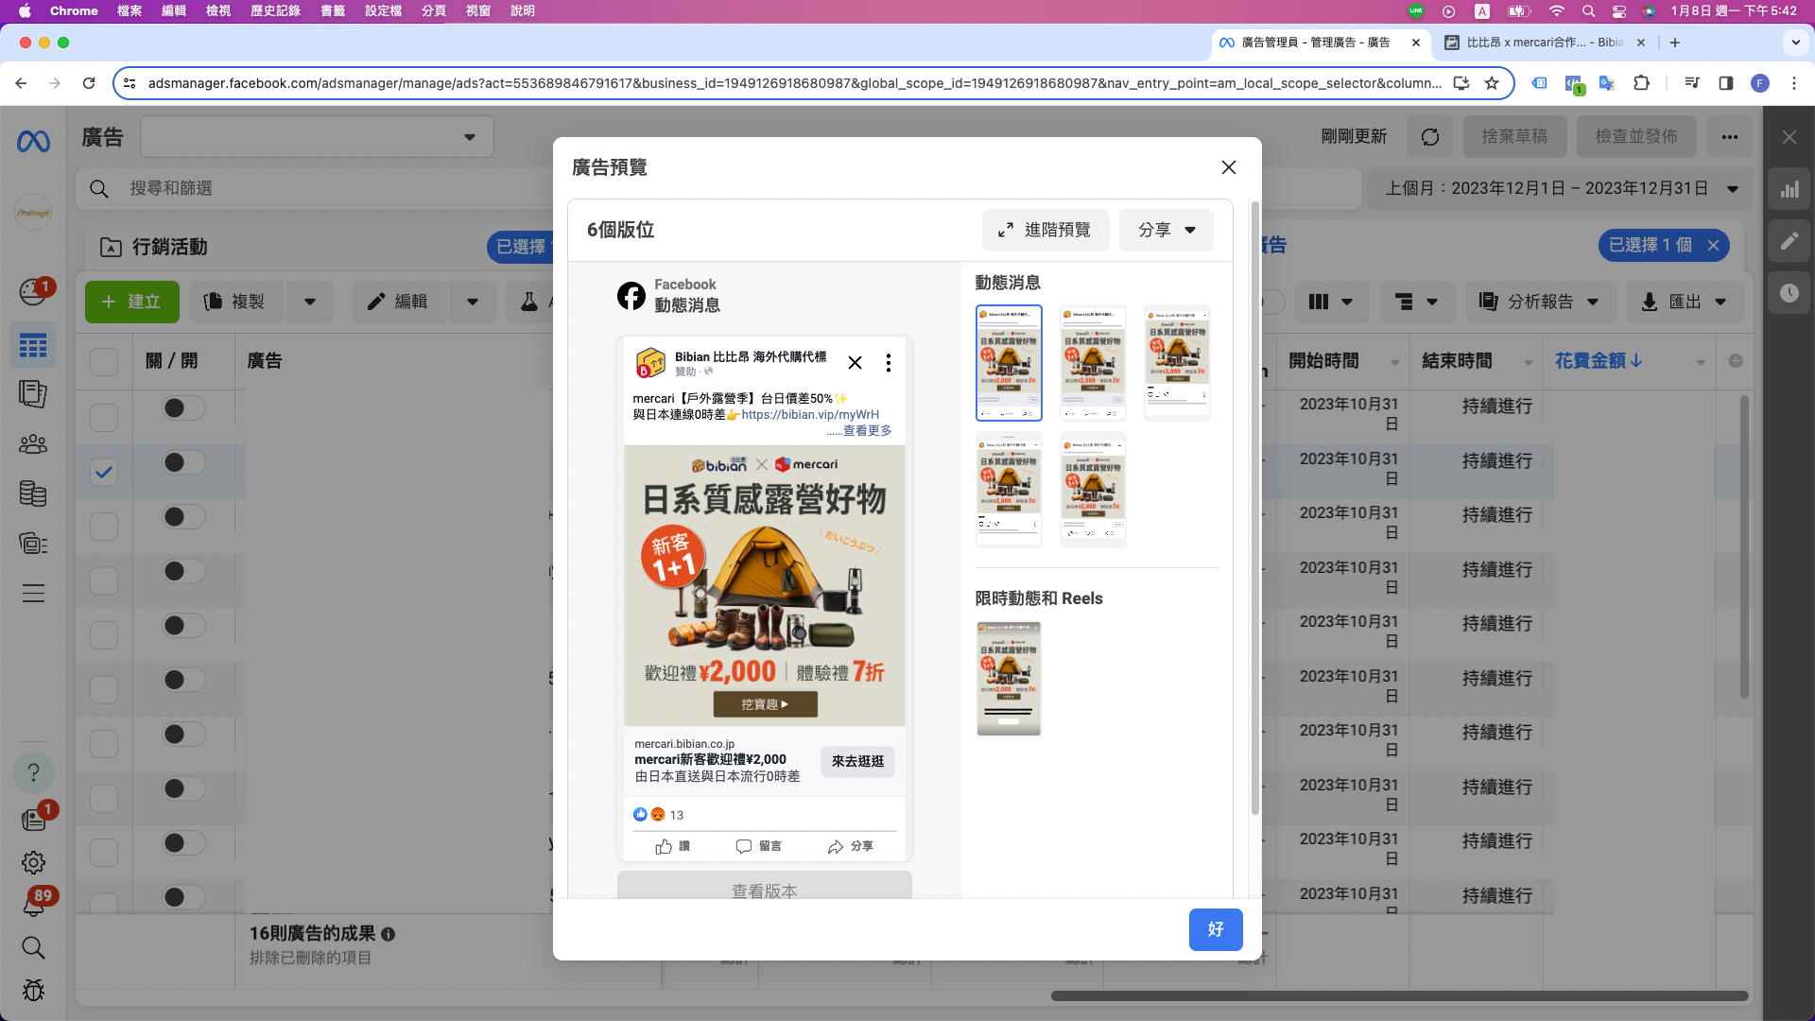1815x1021 pixels.
Task: Click the 進階預覽 button
Action: [x=1046, y=230]
